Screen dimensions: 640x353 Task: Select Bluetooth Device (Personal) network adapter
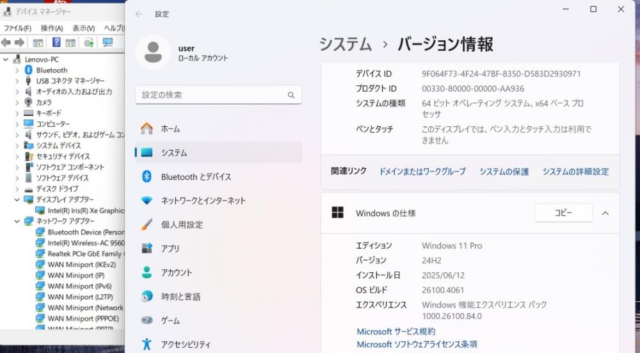[x=86, y=232]
